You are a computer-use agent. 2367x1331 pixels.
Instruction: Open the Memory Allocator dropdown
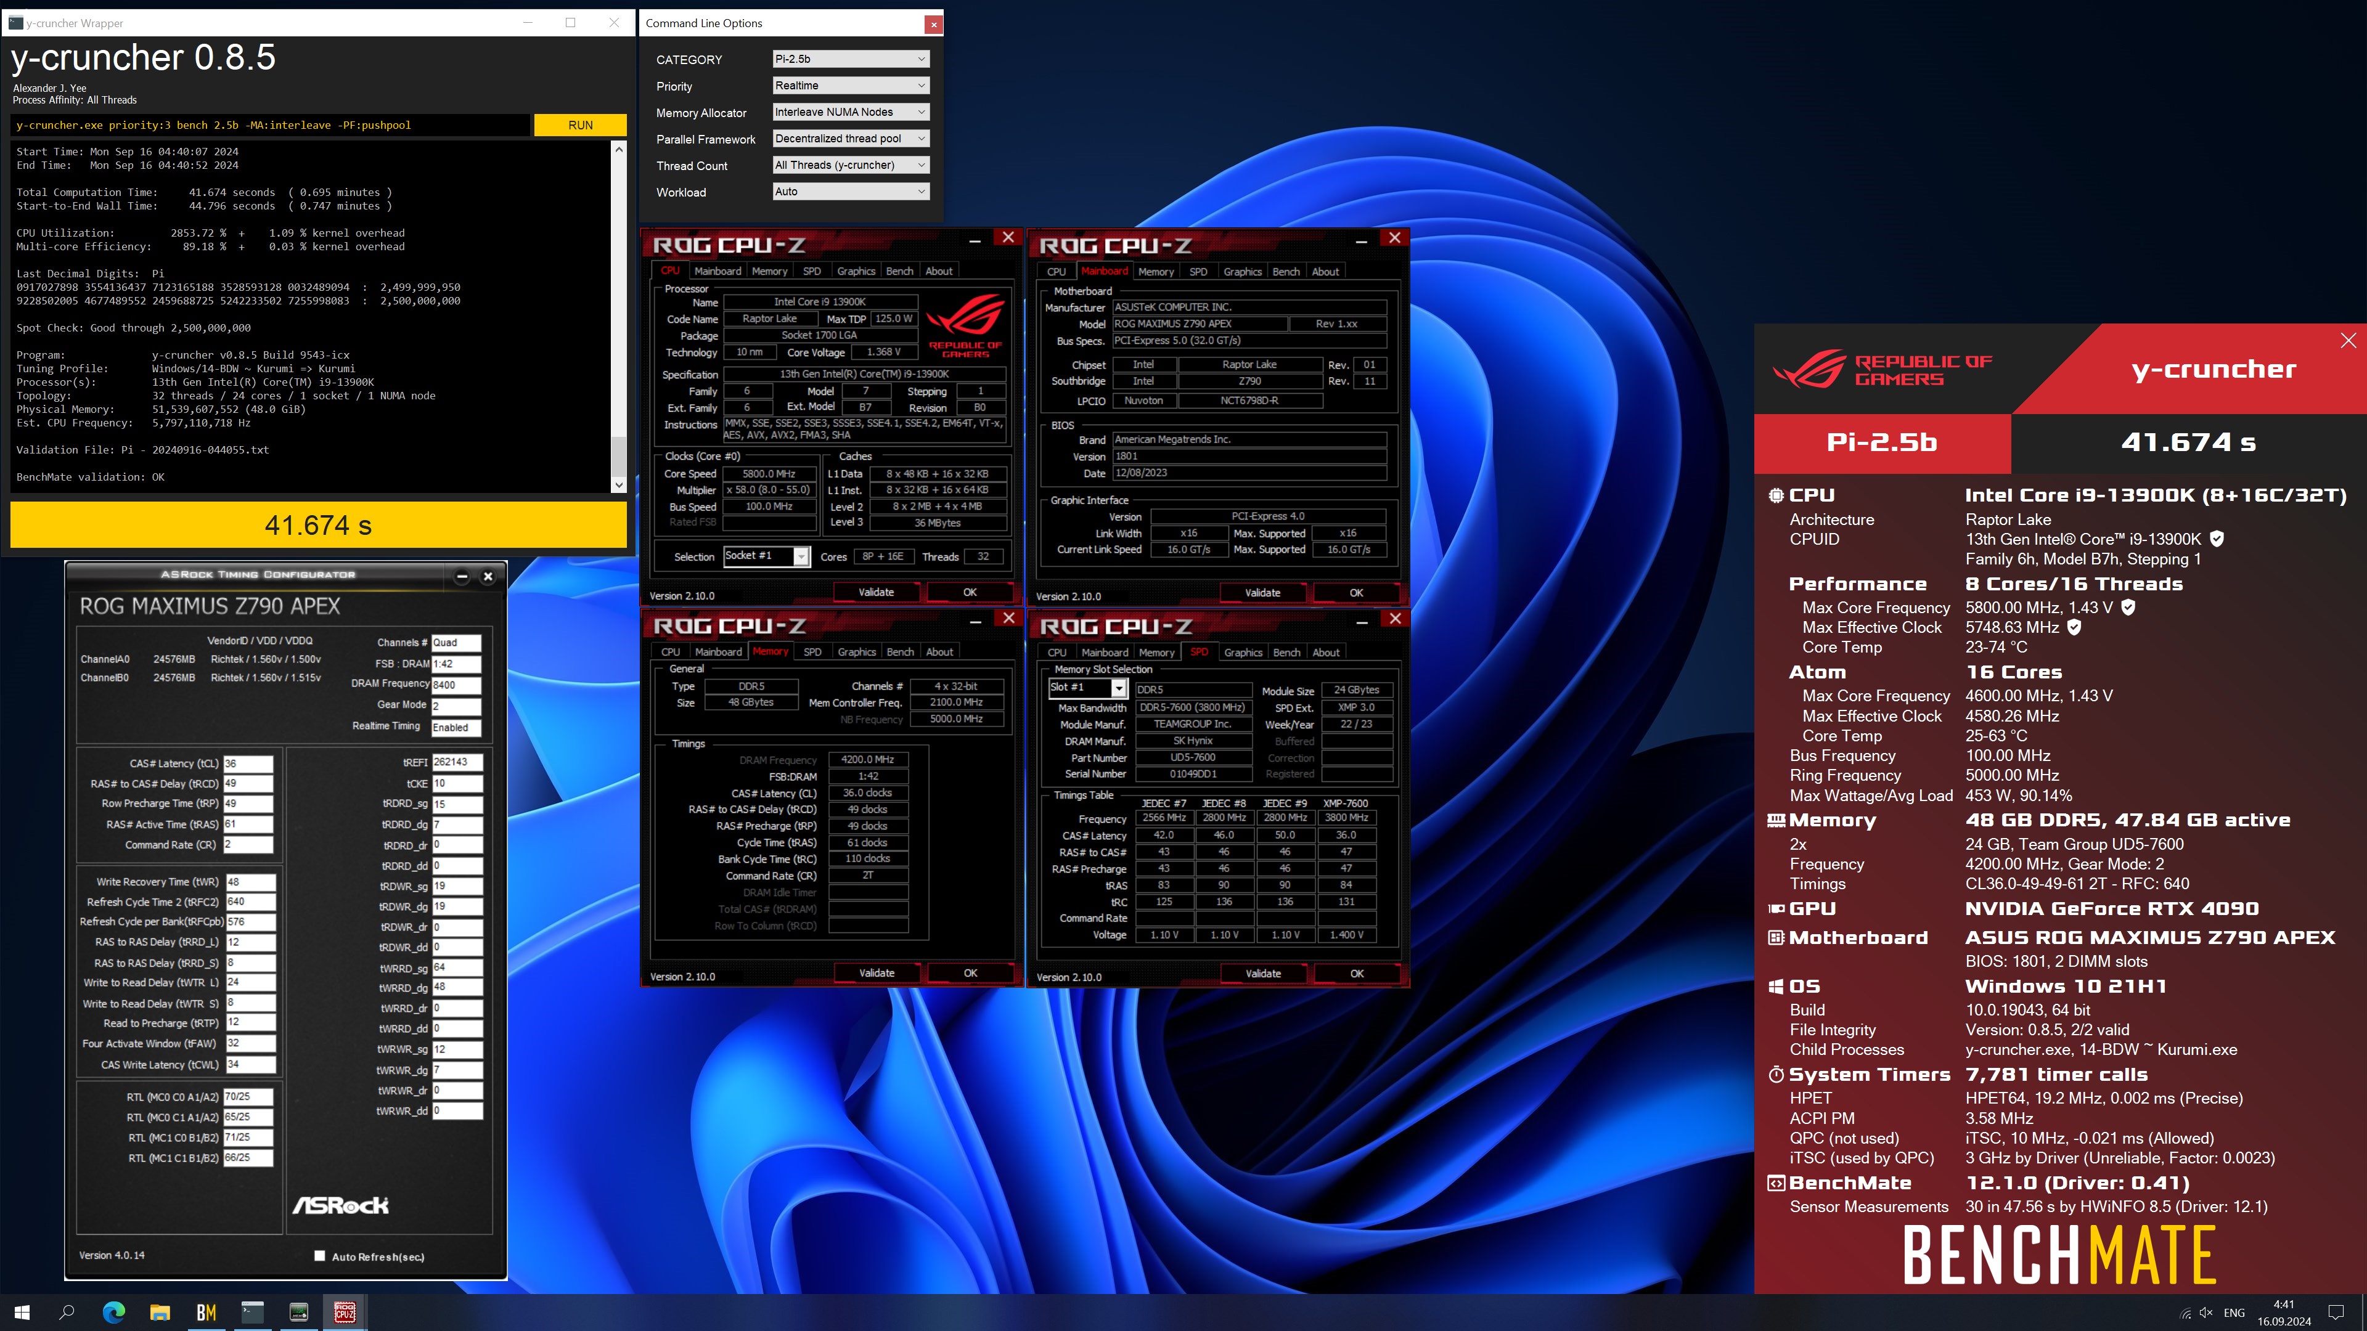851,112
